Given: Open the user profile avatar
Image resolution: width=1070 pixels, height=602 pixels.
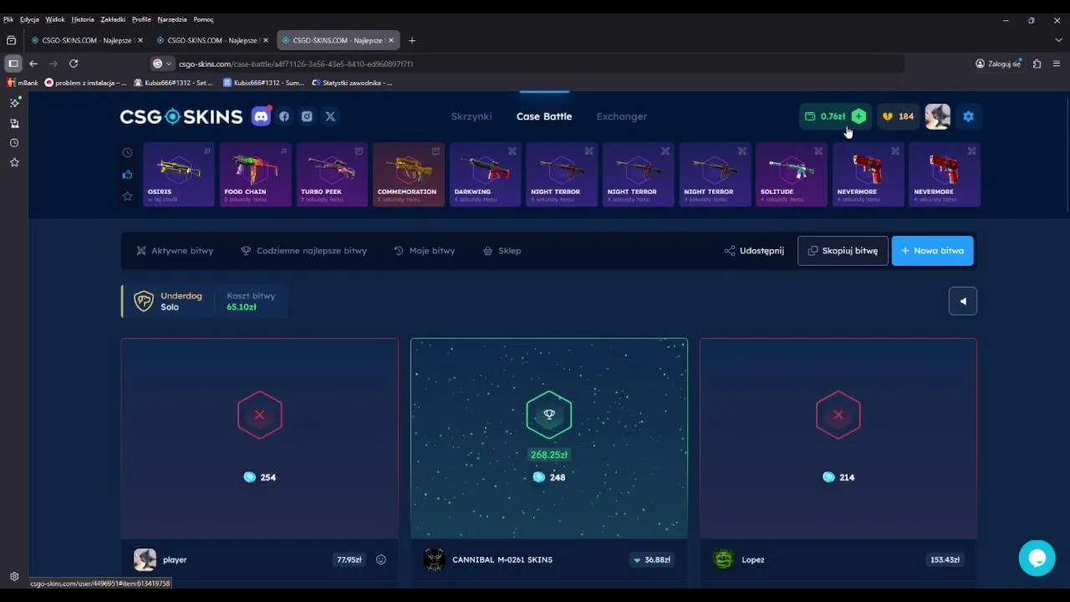Looking at the screenshot, I should point(938,116).
